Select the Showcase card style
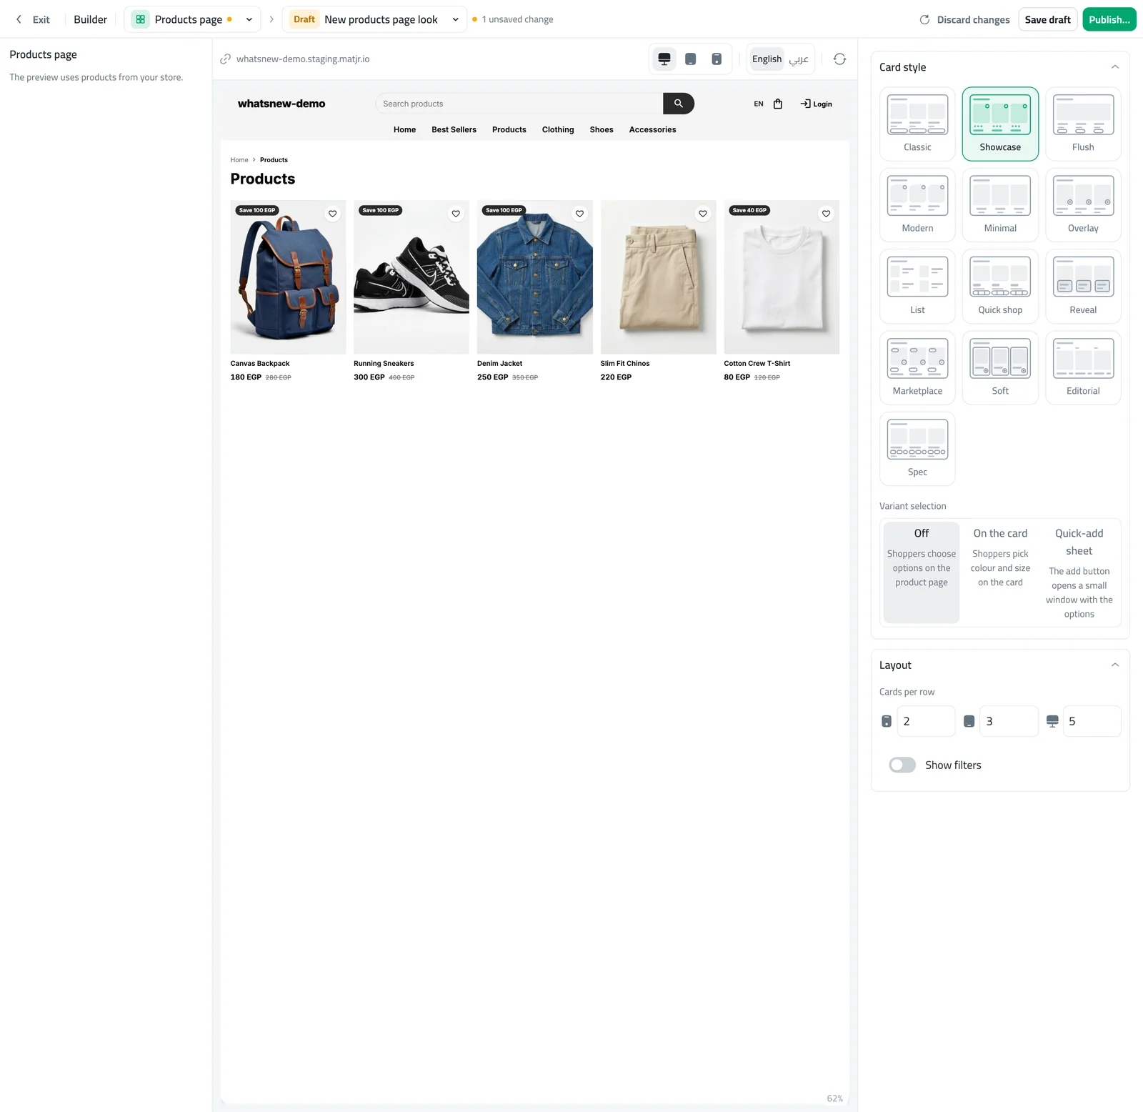 (1000, 124)
